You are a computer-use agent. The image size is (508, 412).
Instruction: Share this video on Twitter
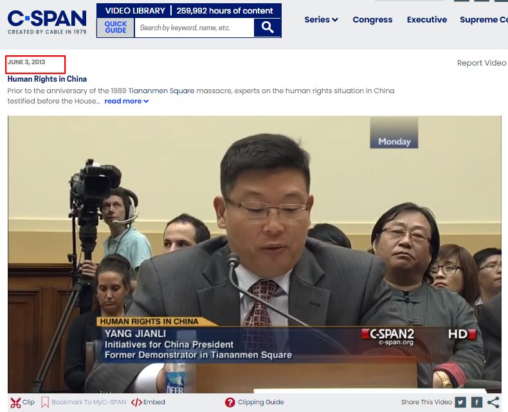[x=460, y=402]
